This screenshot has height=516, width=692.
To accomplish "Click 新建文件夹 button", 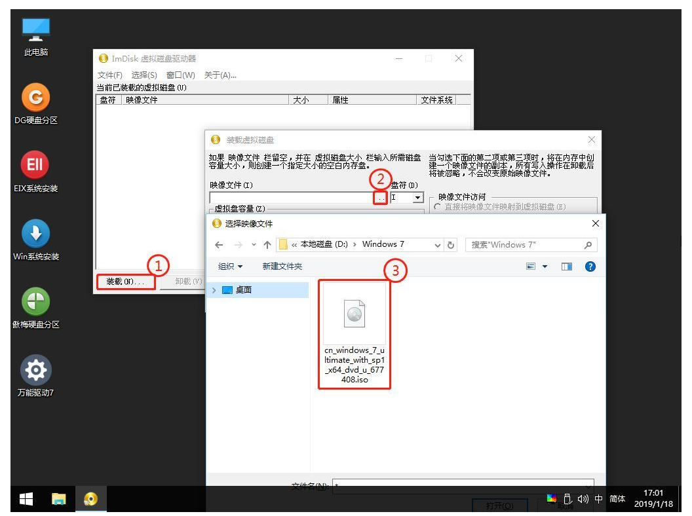I will (282, 267).
